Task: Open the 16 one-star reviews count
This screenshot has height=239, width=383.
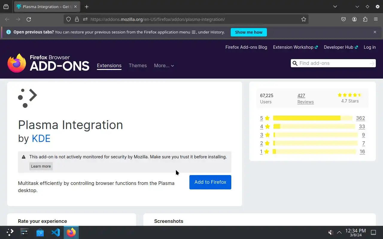Action: click(x=362, y=151)
